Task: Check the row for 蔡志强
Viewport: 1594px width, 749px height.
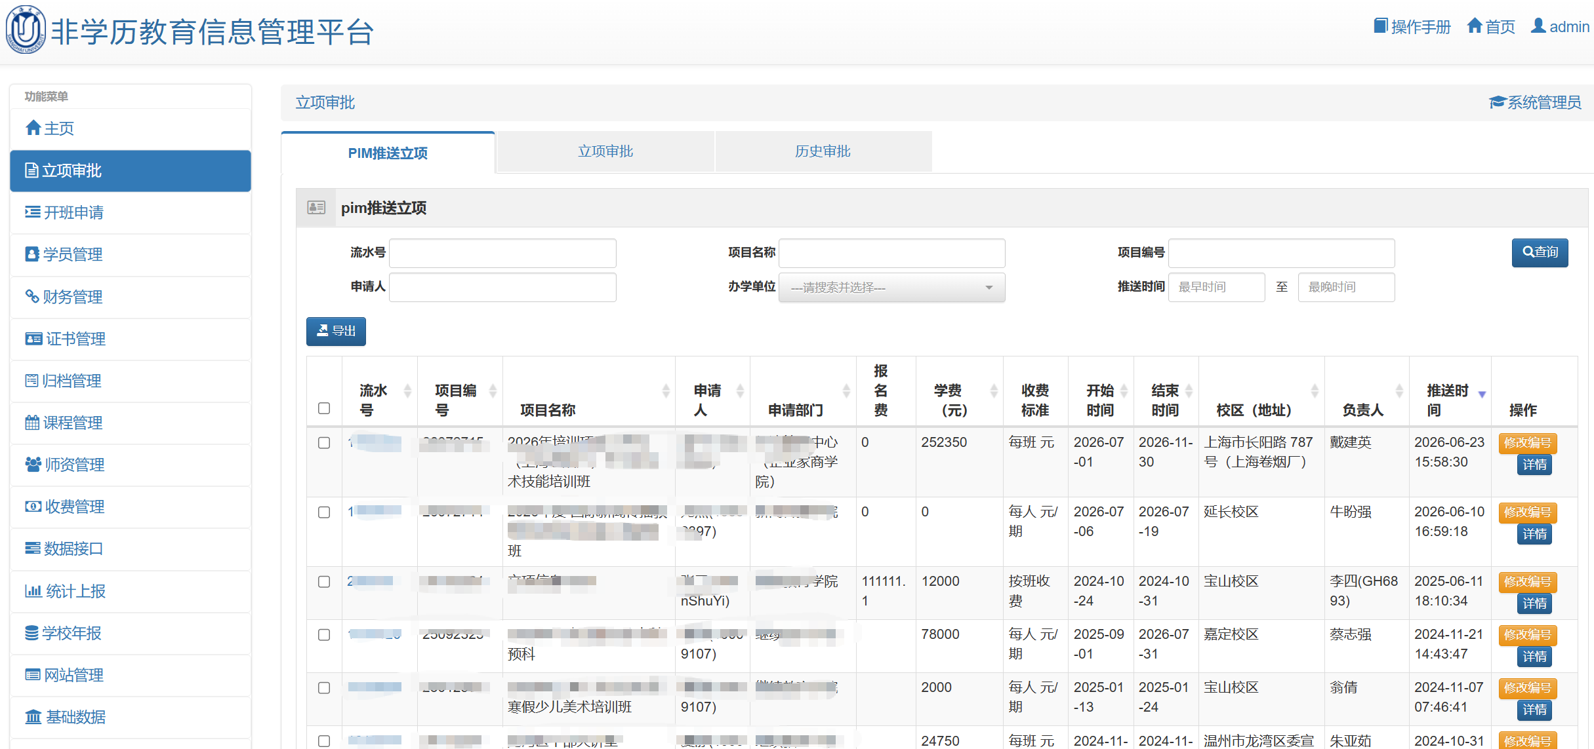Action: (x=324, y=635)
